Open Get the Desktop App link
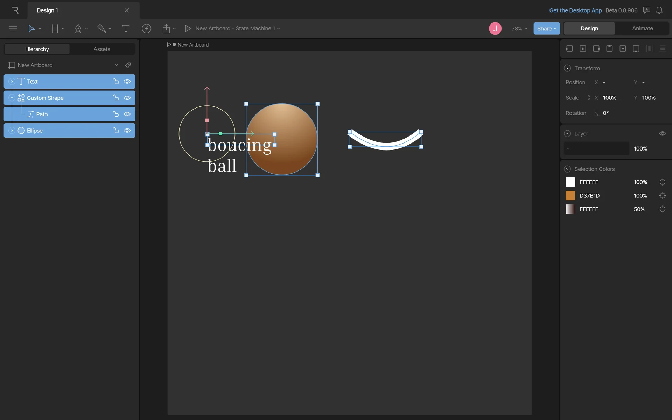672x420 pixels. coord(575,10)
